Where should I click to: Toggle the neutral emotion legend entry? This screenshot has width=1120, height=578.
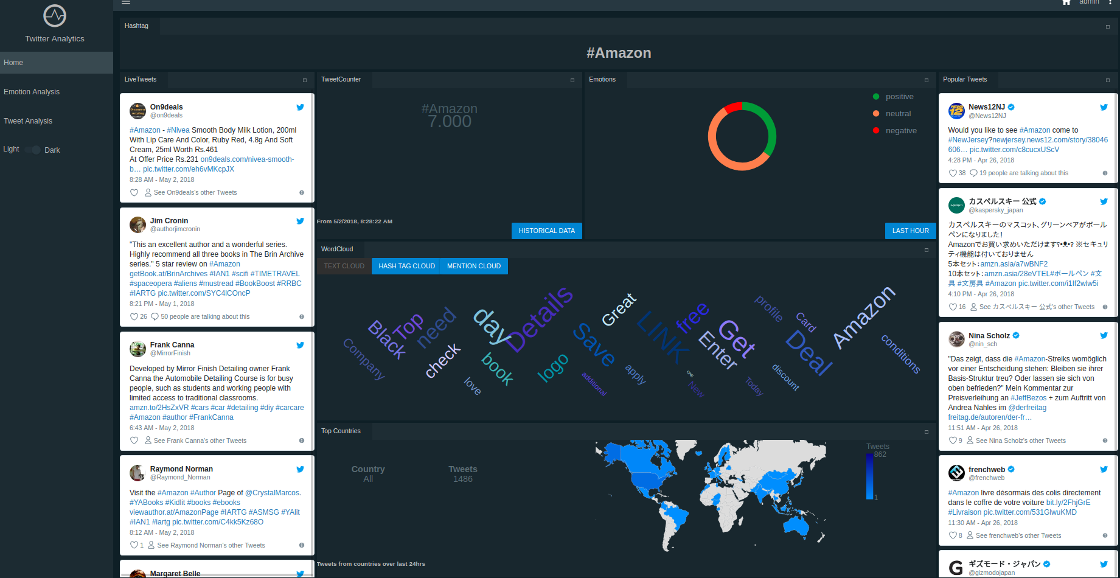pos(892,114)
